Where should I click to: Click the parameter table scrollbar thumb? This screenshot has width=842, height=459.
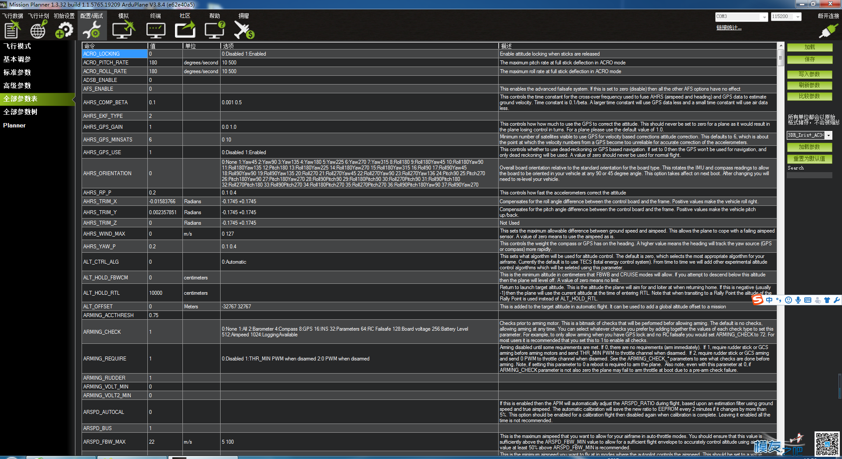(x=781, y=57)
